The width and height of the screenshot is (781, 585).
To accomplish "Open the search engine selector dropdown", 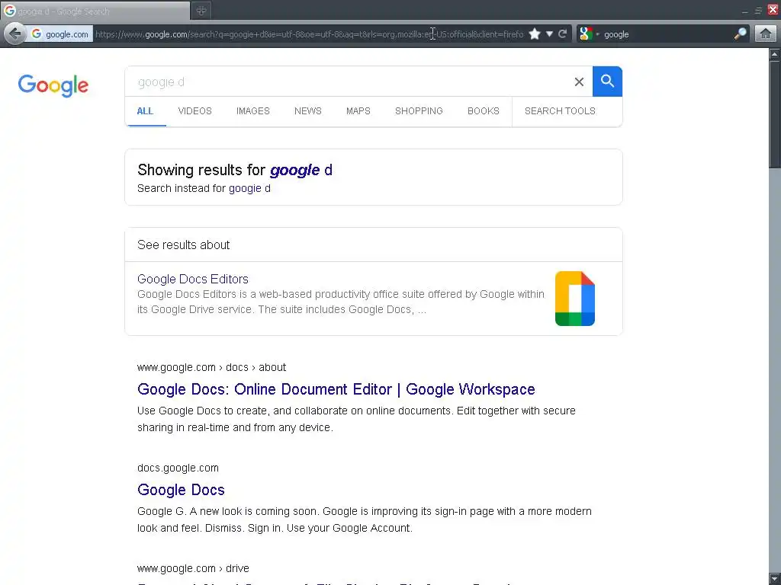I will (x=588, y=34).
